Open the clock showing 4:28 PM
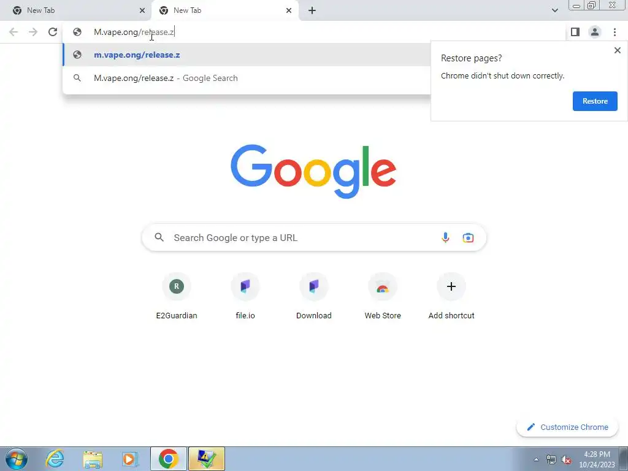 pyautogui.click(x=597, y=459)
